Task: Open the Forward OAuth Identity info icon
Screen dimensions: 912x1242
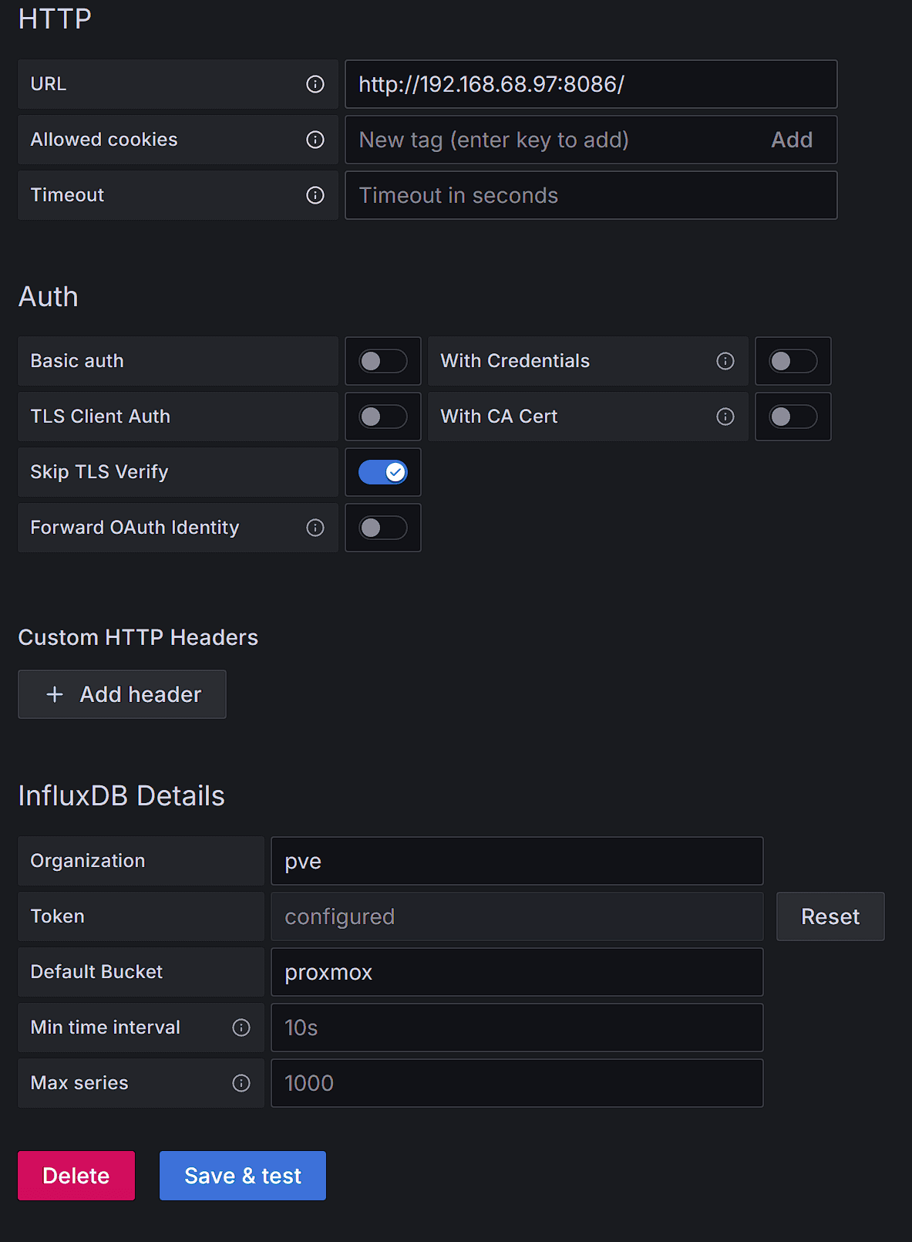Action: [315, 528]
